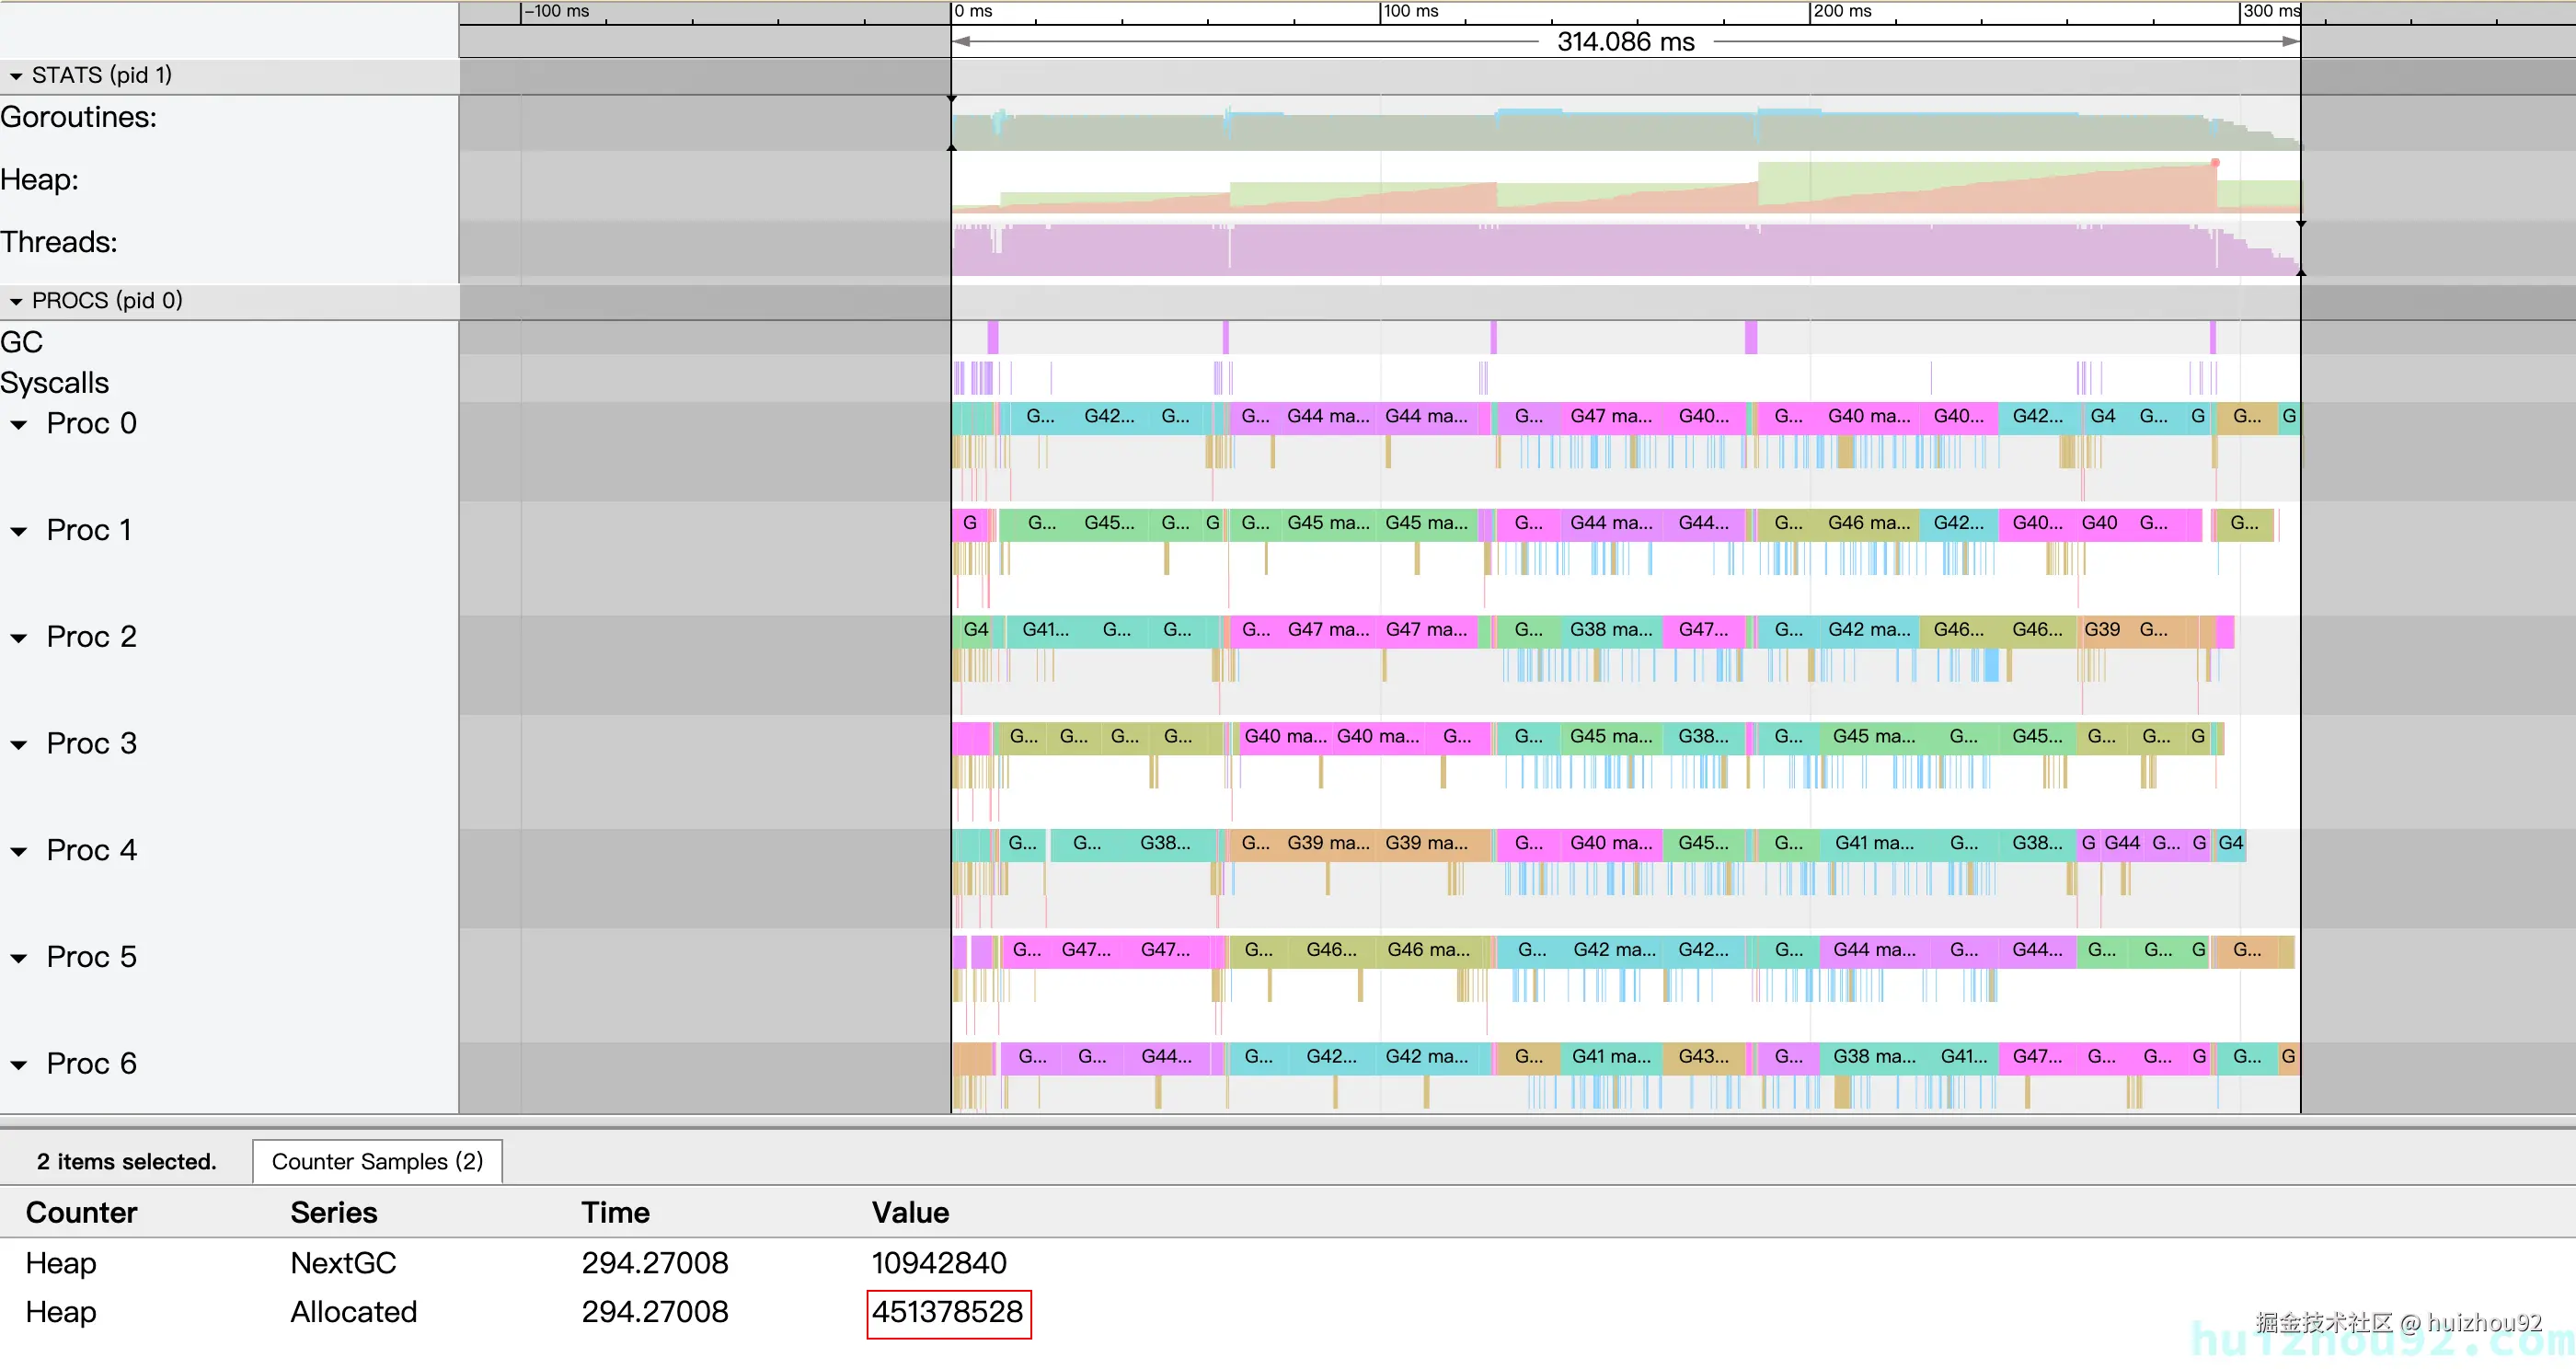Select the G41 ma... slice in Proc 4
This screenshot has height=1369, width=2576.
pyautogui.click(x=1873, y=843)
